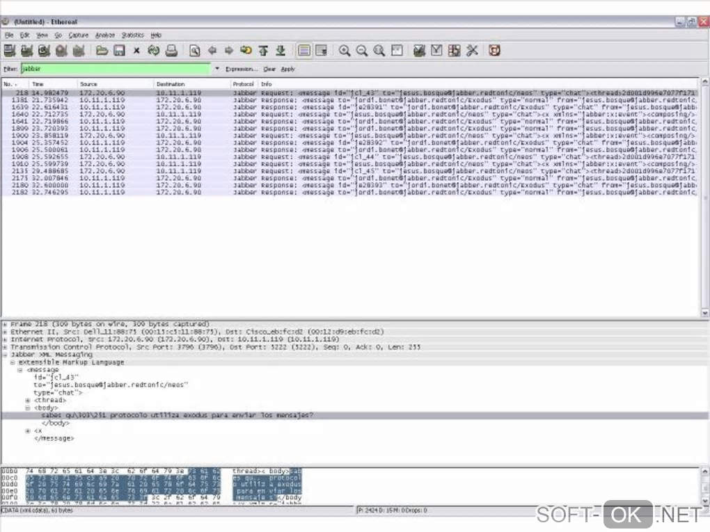
Task: Expand the Internet Protocol node
Action: tap(5, 340)
